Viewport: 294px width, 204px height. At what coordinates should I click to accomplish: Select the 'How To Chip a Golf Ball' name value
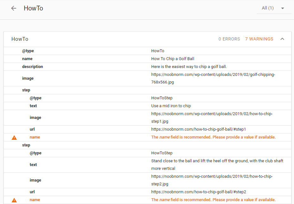point(172,59)
